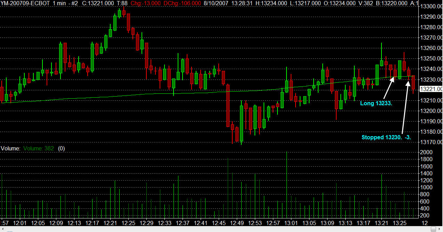Click the 1600 volume axis label
Image resolution: width=443 pixels, height=232 pixels.
pyautogui.click(x=427, y=166)
